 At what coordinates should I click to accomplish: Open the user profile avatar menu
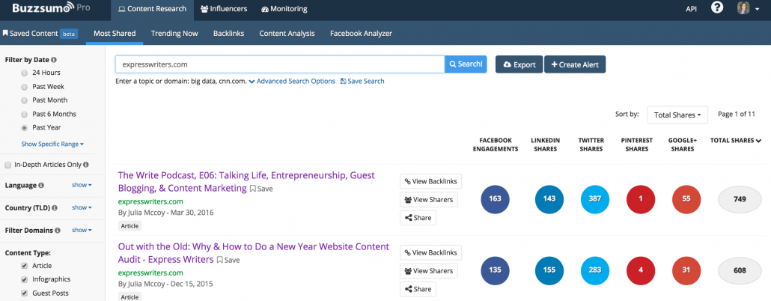point(747,8)
